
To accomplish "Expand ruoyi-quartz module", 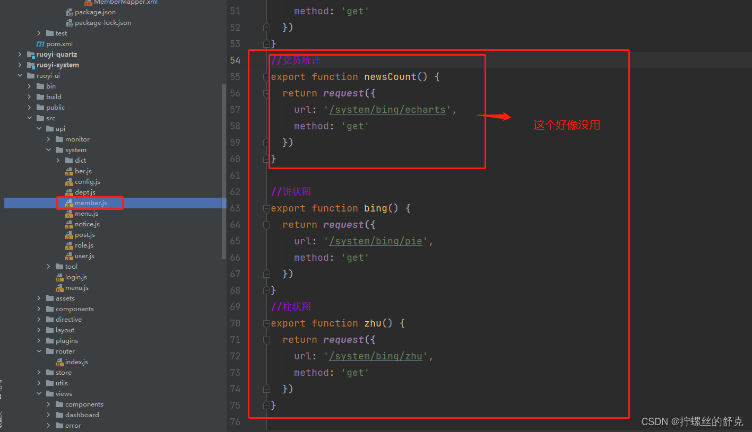I will [20, 55].
